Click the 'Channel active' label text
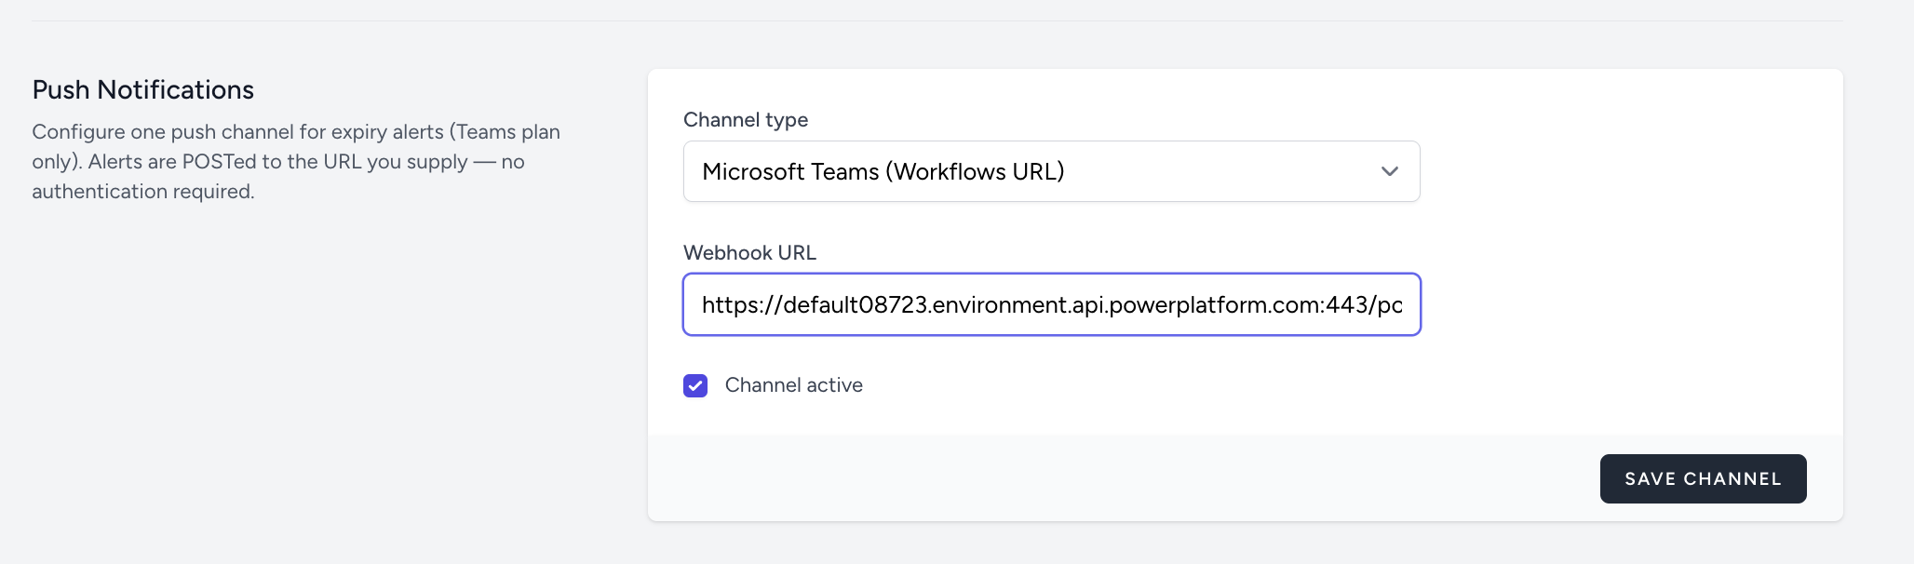 click(x=794, y=385)
